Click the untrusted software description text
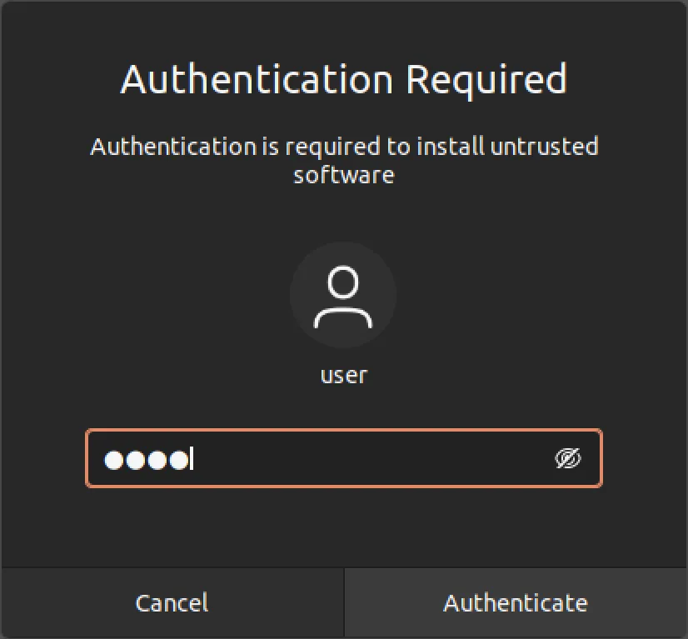The width and height of the screenshot is (688, 639). pos(343,160)
